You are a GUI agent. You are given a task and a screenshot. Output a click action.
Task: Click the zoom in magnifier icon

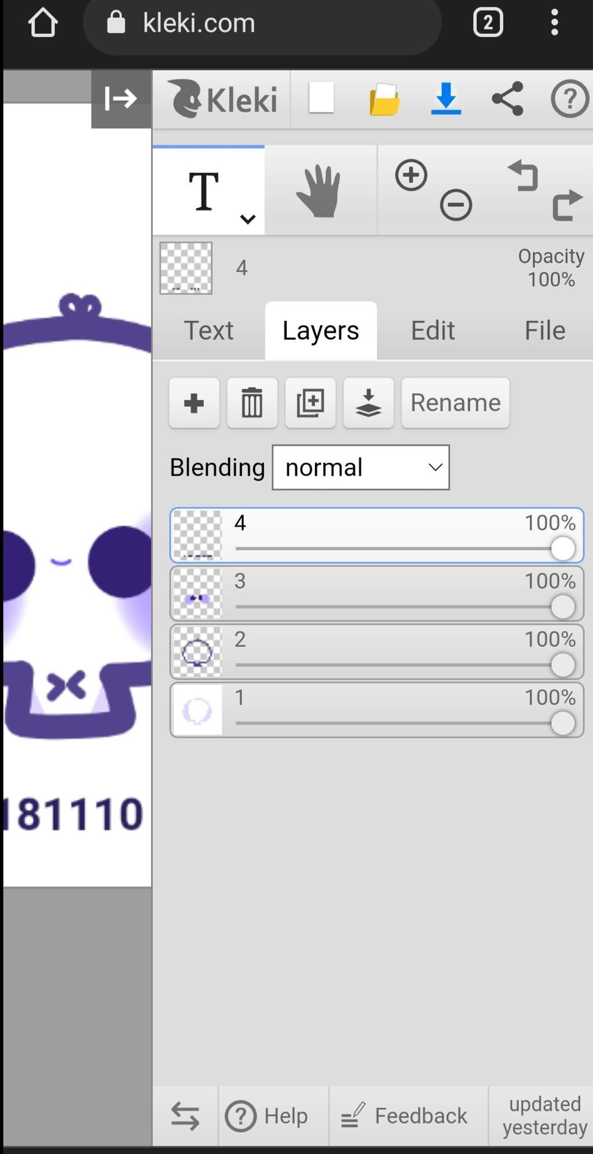411,176
